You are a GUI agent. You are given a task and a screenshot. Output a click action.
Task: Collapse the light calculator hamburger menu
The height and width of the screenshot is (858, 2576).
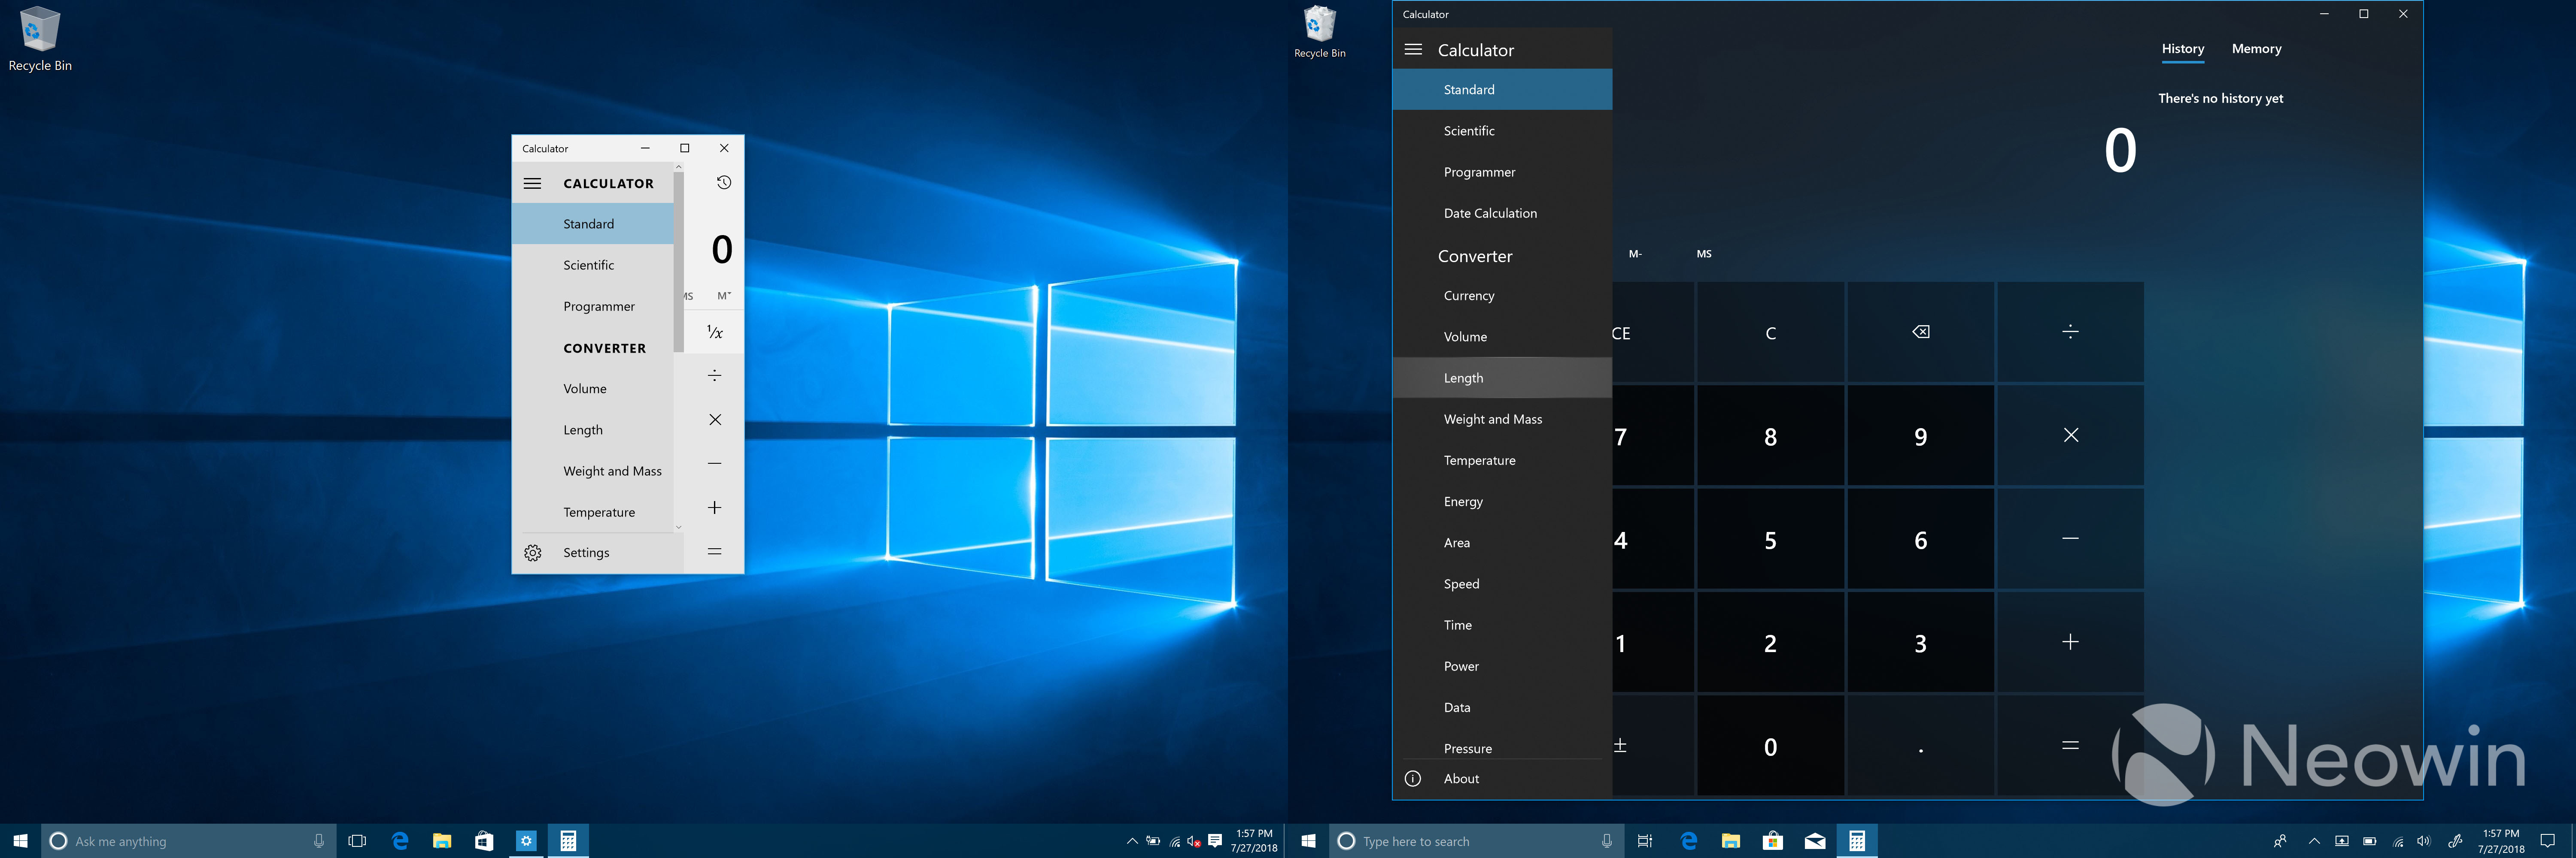[x=533, y=183]
